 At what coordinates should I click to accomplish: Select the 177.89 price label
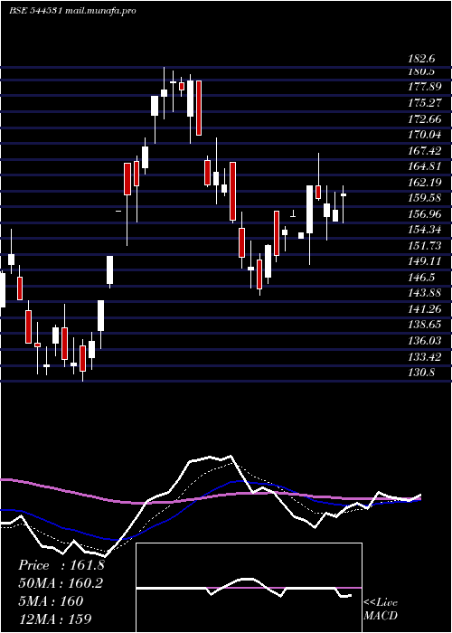point(425,87)
